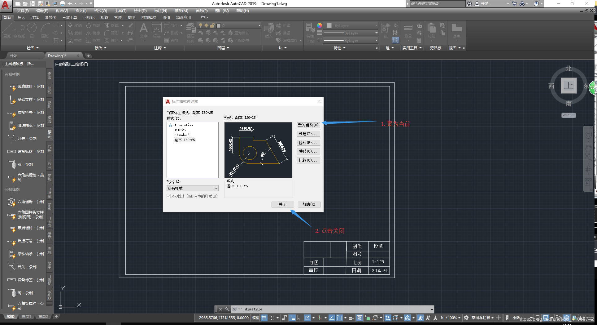Click the Fillet (圆角) tool
The height and width of the screenshot is (325, 597).
point(111,33)
